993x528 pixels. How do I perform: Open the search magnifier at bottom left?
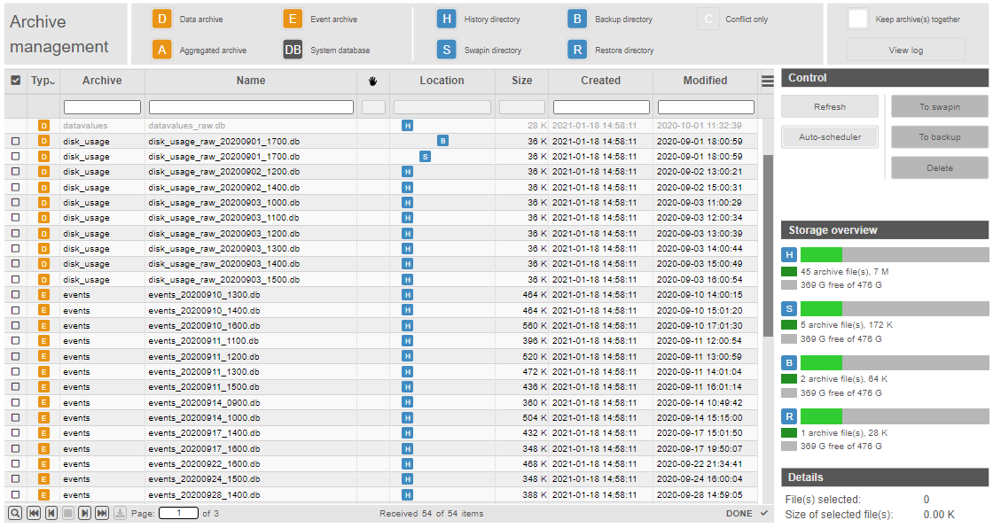point(14,512)
